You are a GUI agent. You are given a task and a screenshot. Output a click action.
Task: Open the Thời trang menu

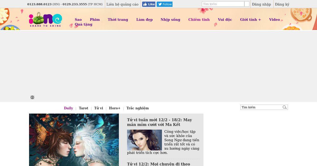tap(118, 19)
